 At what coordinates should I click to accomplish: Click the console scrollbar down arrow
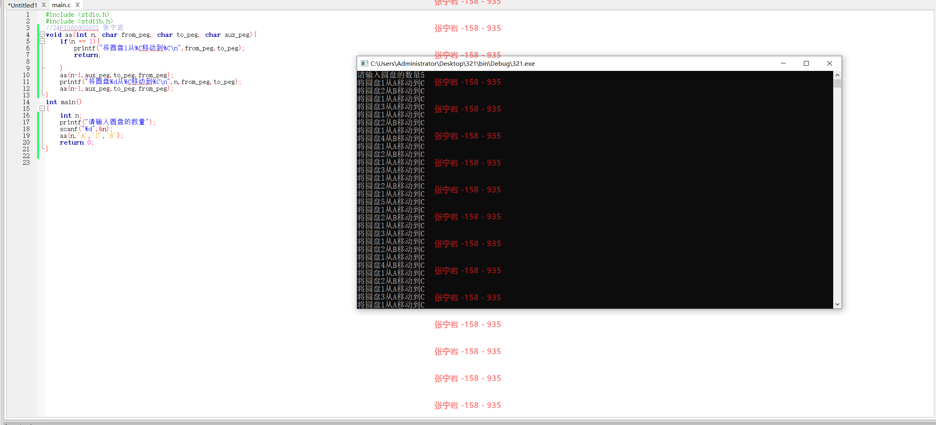point(837,304)
